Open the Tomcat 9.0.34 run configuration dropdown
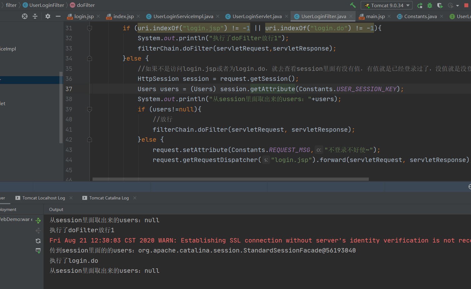The image size is (471, 289). click(387, 5)
